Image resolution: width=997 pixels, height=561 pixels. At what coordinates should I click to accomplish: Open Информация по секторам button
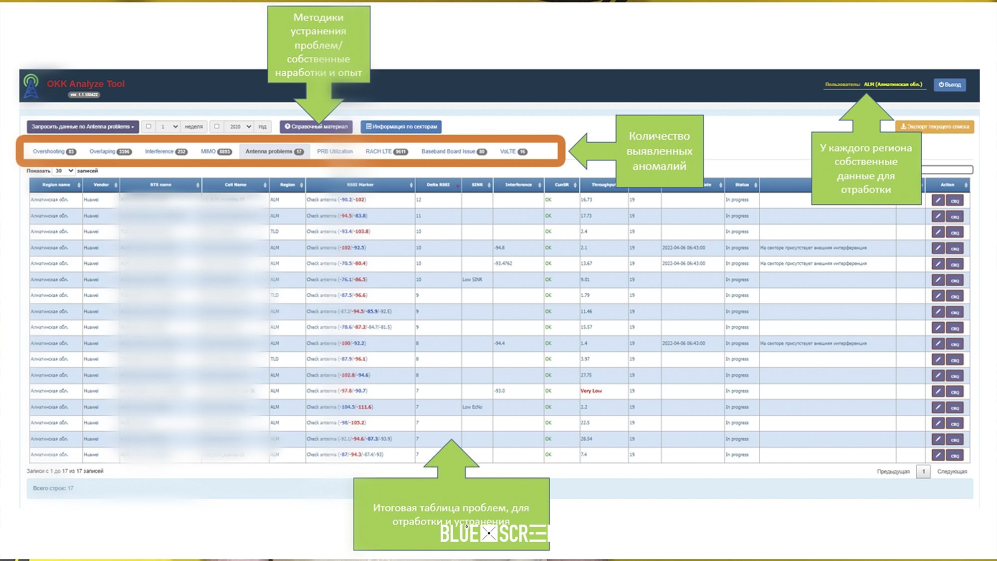coord(401,127)
